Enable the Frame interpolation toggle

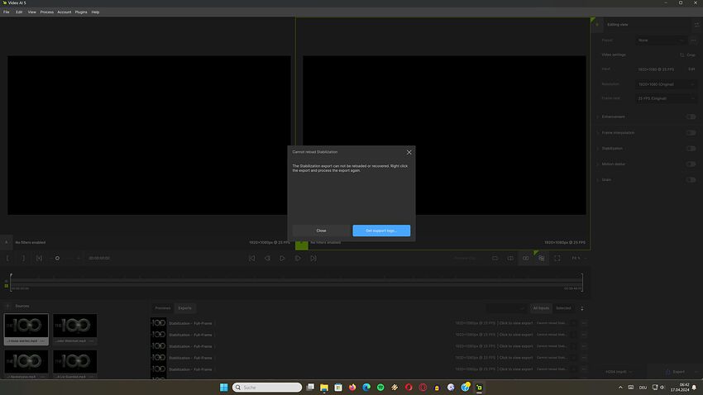[691, 132]
